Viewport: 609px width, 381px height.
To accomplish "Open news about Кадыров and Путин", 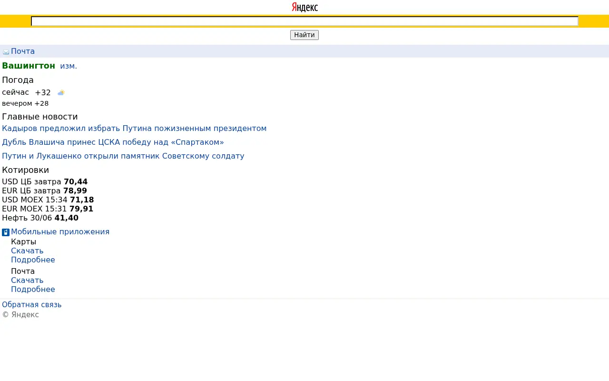I will [x=134, y=128].
